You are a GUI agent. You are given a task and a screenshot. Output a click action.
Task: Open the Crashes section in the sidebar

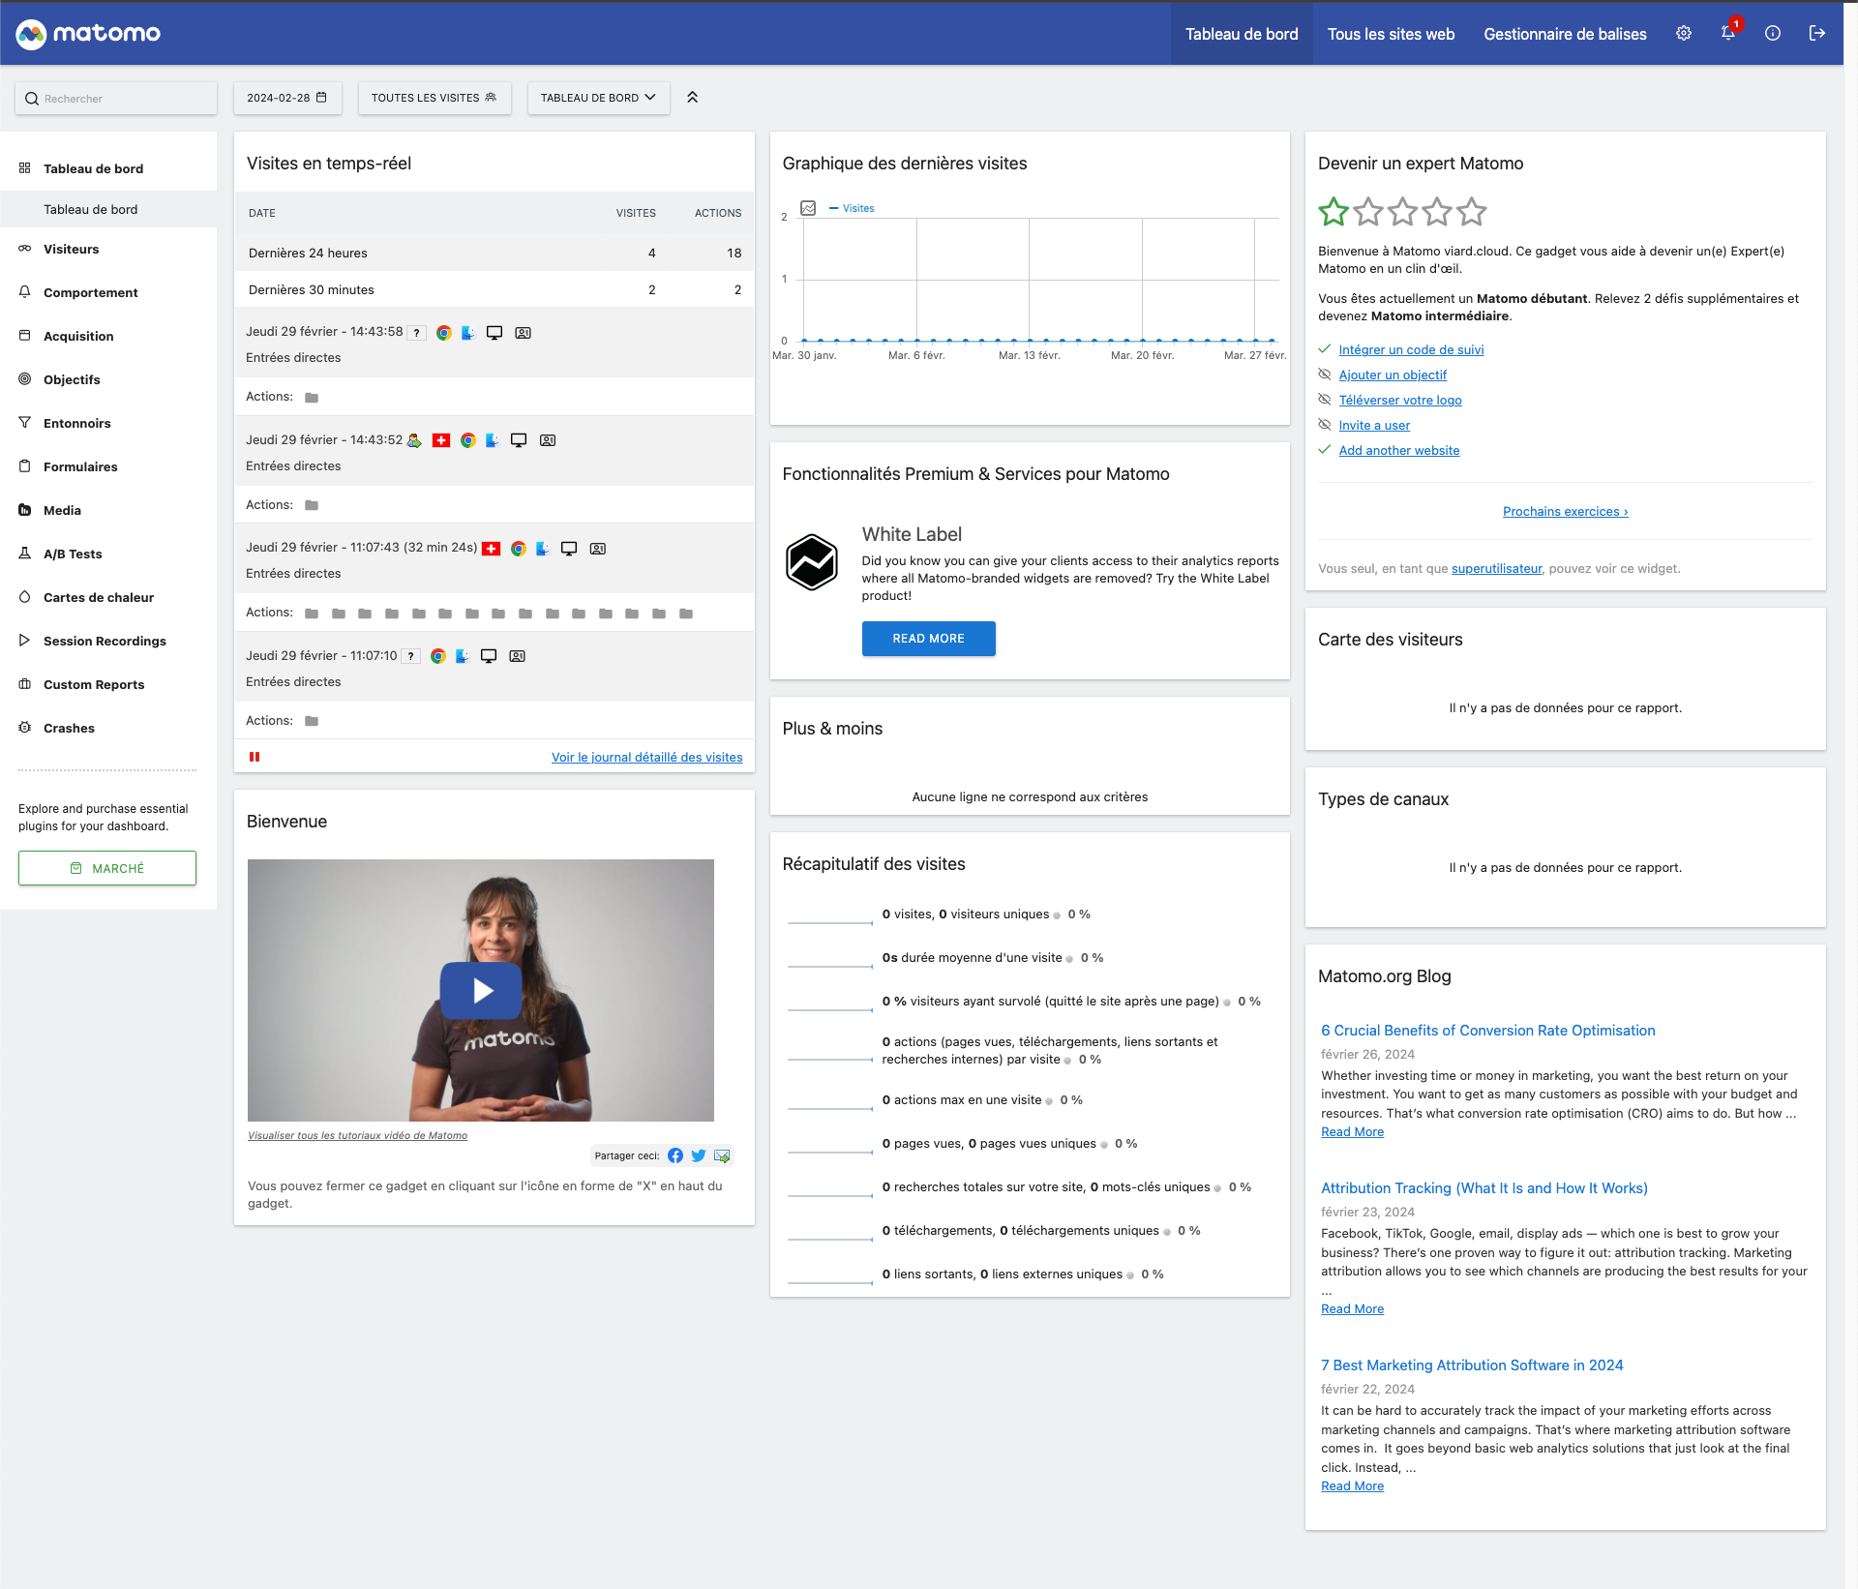[x=69, y=728]
